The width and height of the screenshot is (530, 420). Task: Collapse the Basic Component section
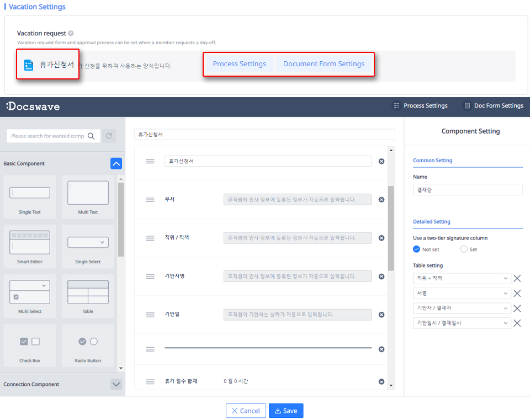pyautogui.click(x=115, y=163)
